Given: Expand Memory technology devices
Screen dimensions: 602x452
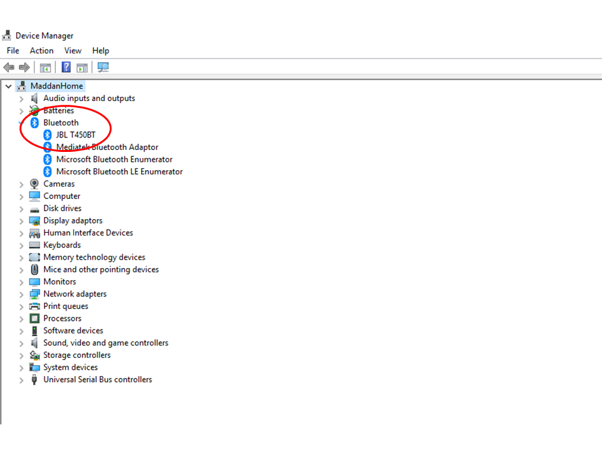Looking at the screenshot, I should [x=21, y=258].
